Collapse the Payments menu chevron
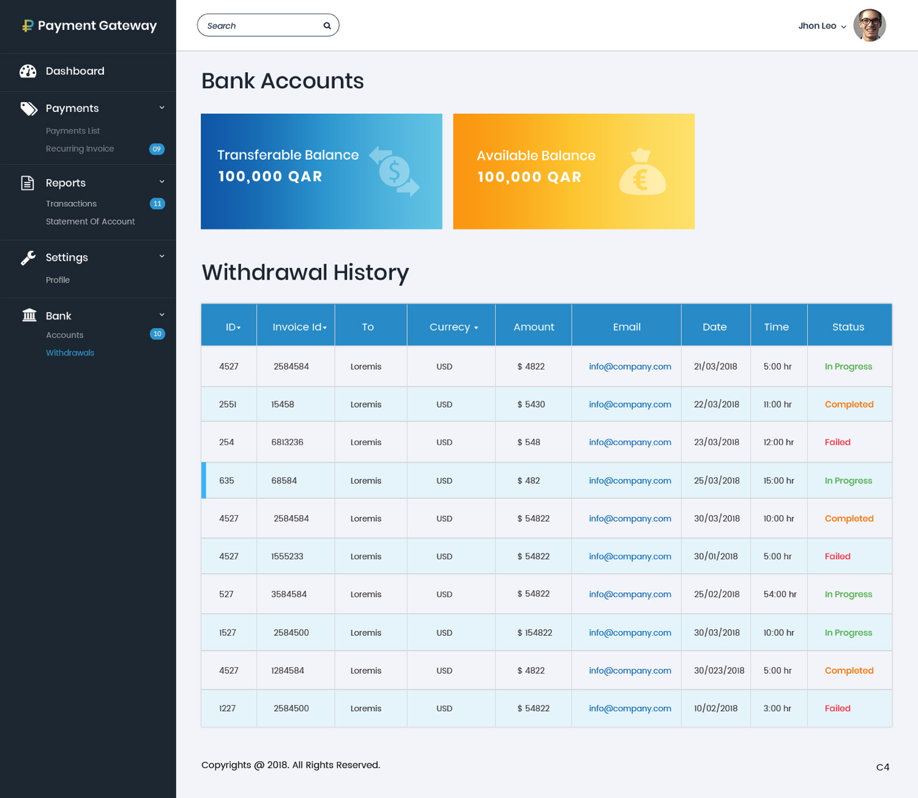Screen dimensions: 918x798 (x=162, y=108)
